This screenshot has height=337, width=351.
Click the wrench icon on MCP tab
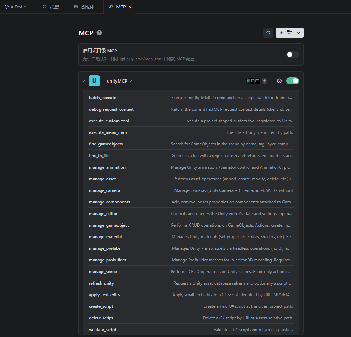pos(111,7)
